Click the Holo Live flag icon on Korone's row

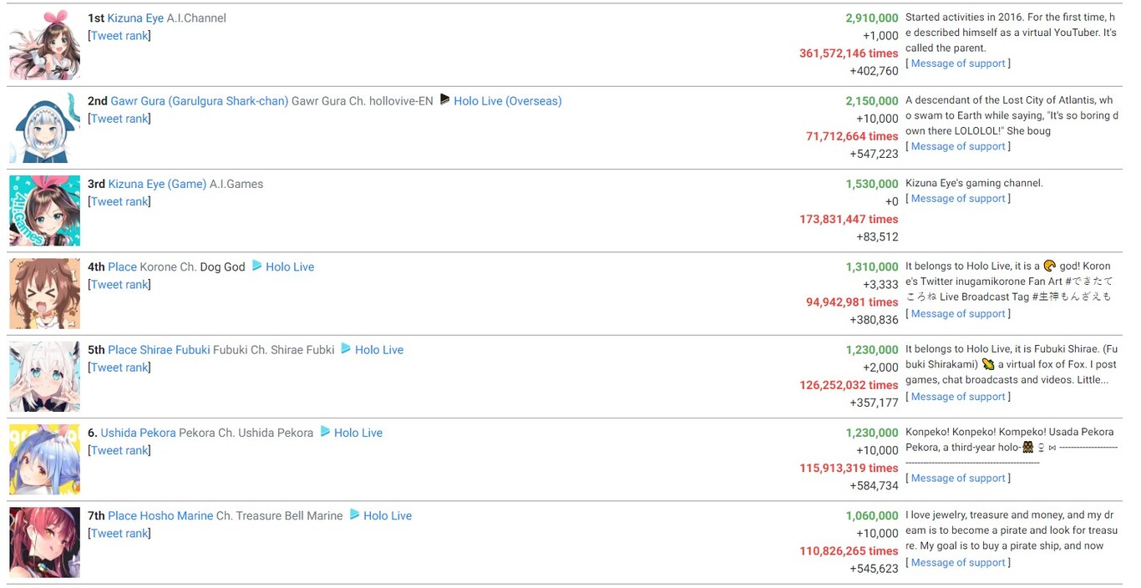tap(257, 266)
